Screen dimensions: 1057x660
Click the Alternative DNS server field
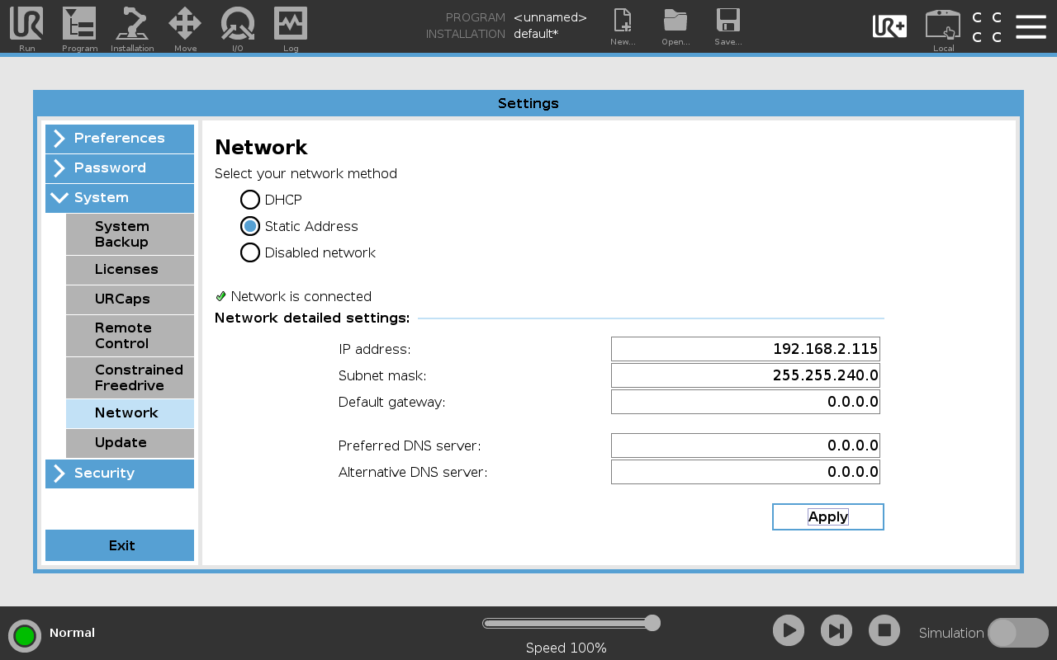click(746, 472)
